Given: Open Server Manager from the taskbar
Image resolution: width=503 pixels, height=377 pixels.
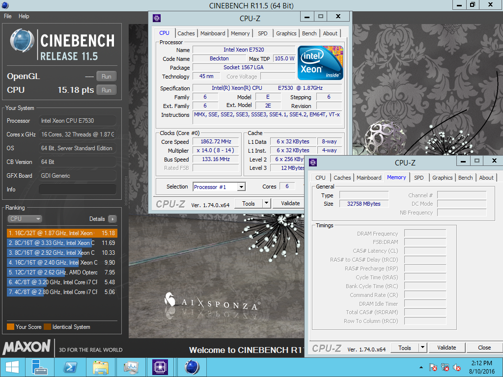Looking at the screenshot, I should (x=39, y=367).
